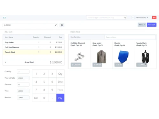Tap numpad key 1
This screenshot has width=159, height=119.
(36, 74)
